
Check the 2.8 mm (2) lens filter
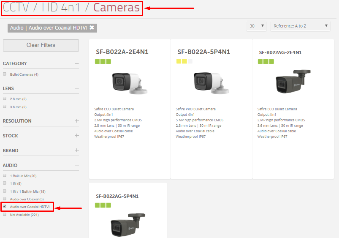pos(5,98)
